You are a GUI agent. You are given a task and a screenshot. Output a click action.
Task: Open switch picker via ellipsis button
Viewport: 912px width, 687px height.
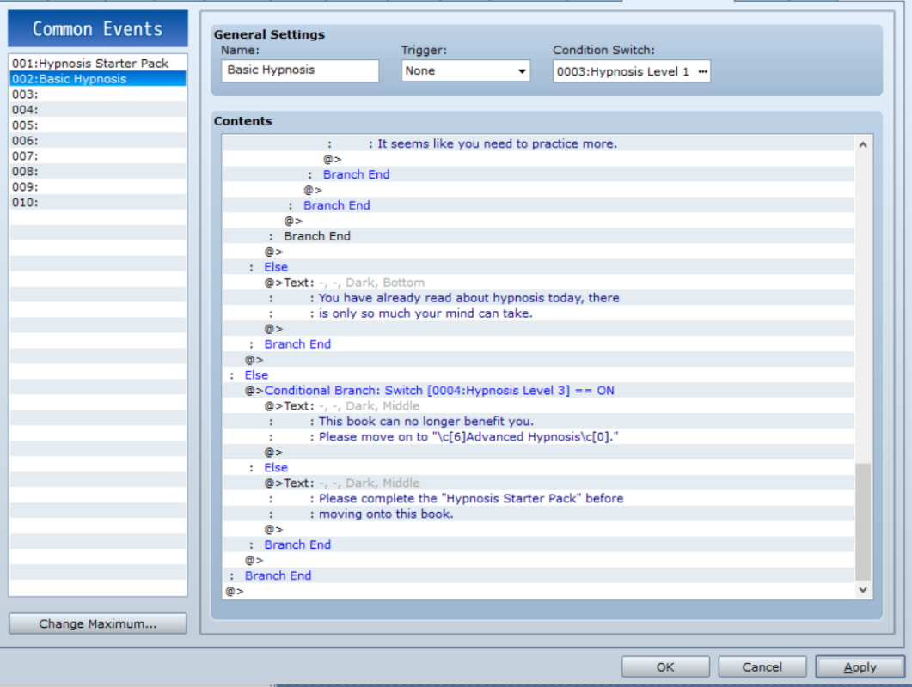point(702,71)
